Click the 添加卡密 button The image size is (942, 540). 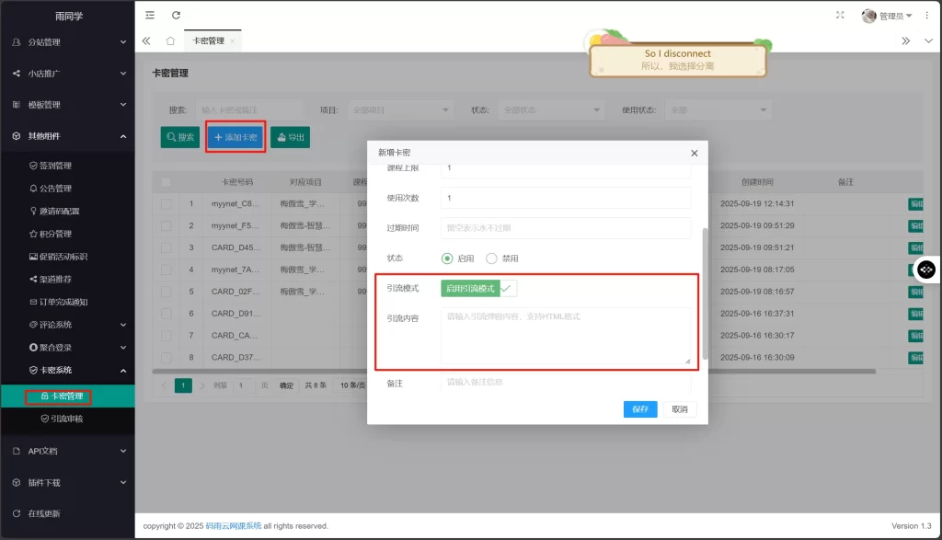pyautogui.click(x=235, y=138)
